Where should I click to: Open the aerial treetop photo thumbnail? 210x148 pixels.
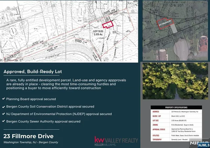[175, 81]
